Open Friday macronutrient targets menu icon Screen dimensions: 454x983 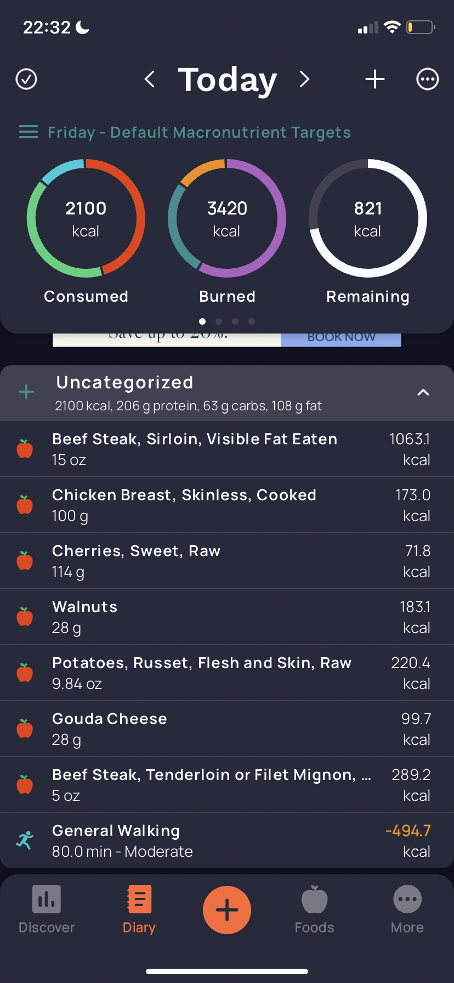tap(29, 132)
